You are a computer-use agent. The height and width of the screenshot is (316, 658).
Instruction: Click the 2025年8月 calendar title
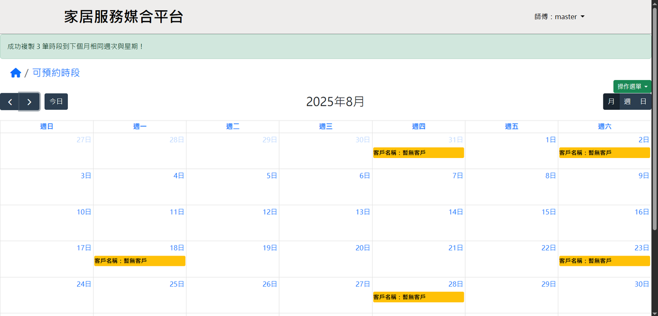(335, 102)
